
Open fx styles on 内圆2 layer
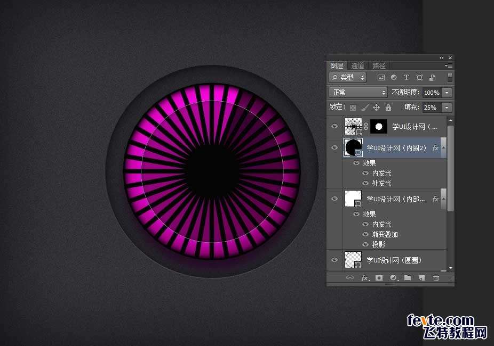[x=435, y=147]
